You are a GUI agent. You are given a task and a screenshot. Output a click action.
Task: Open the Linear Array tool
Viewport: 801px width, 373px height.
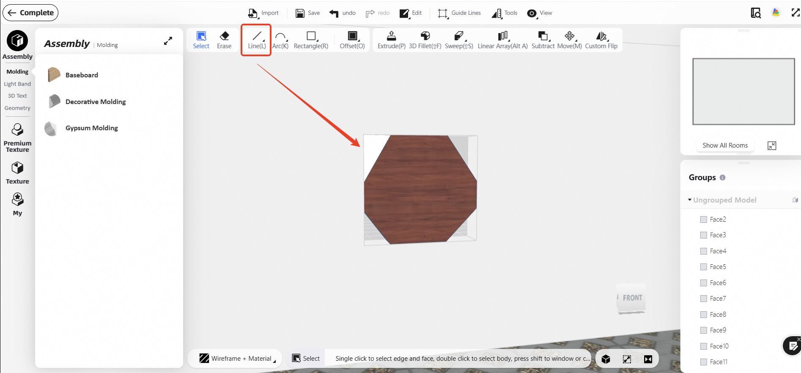coord(502,40)
